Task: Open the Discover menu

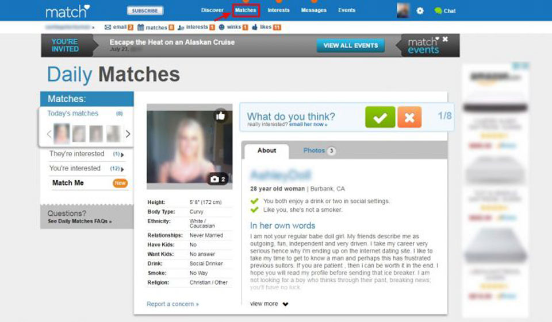Action: (212, 10)
